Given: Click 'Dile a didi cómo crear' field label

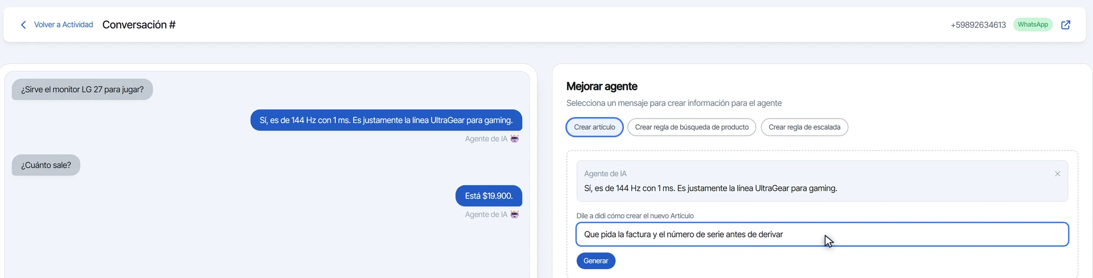Looking at the screenshot, I should [x=635, y=216].
